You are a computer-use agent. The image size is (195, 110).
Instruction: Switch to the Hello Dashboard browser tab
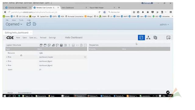tap(74, 8)
